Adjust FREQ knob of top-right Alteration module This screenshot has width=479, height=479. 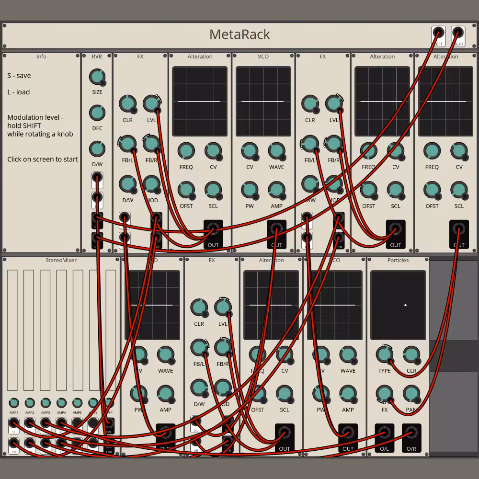[432, 150]
